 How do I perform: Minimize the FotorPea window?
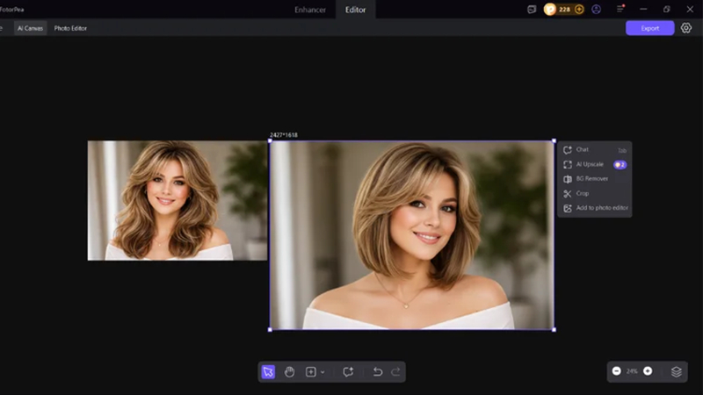click(643, 9)
